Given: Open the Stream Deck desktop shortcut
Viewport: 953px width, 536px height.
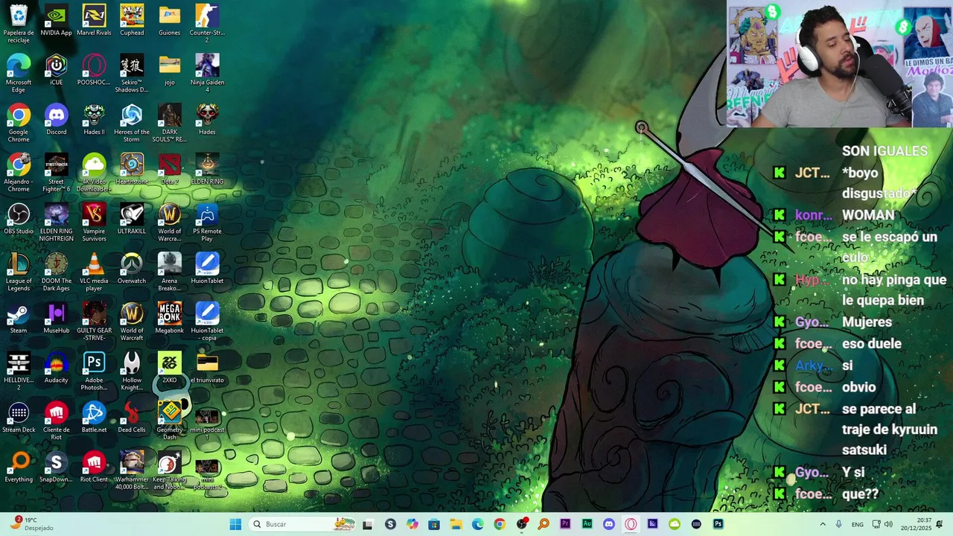Looking at the screenshot, I should tap(19, 417).
